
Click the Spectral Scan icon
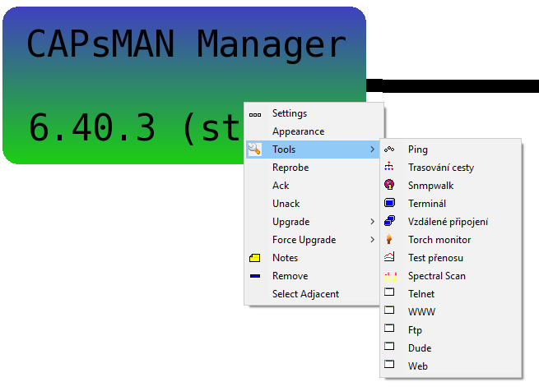click(391, 276)
